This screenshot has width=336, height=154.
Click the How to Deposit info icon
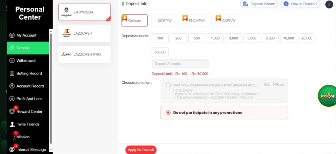[x=286, y=4]
